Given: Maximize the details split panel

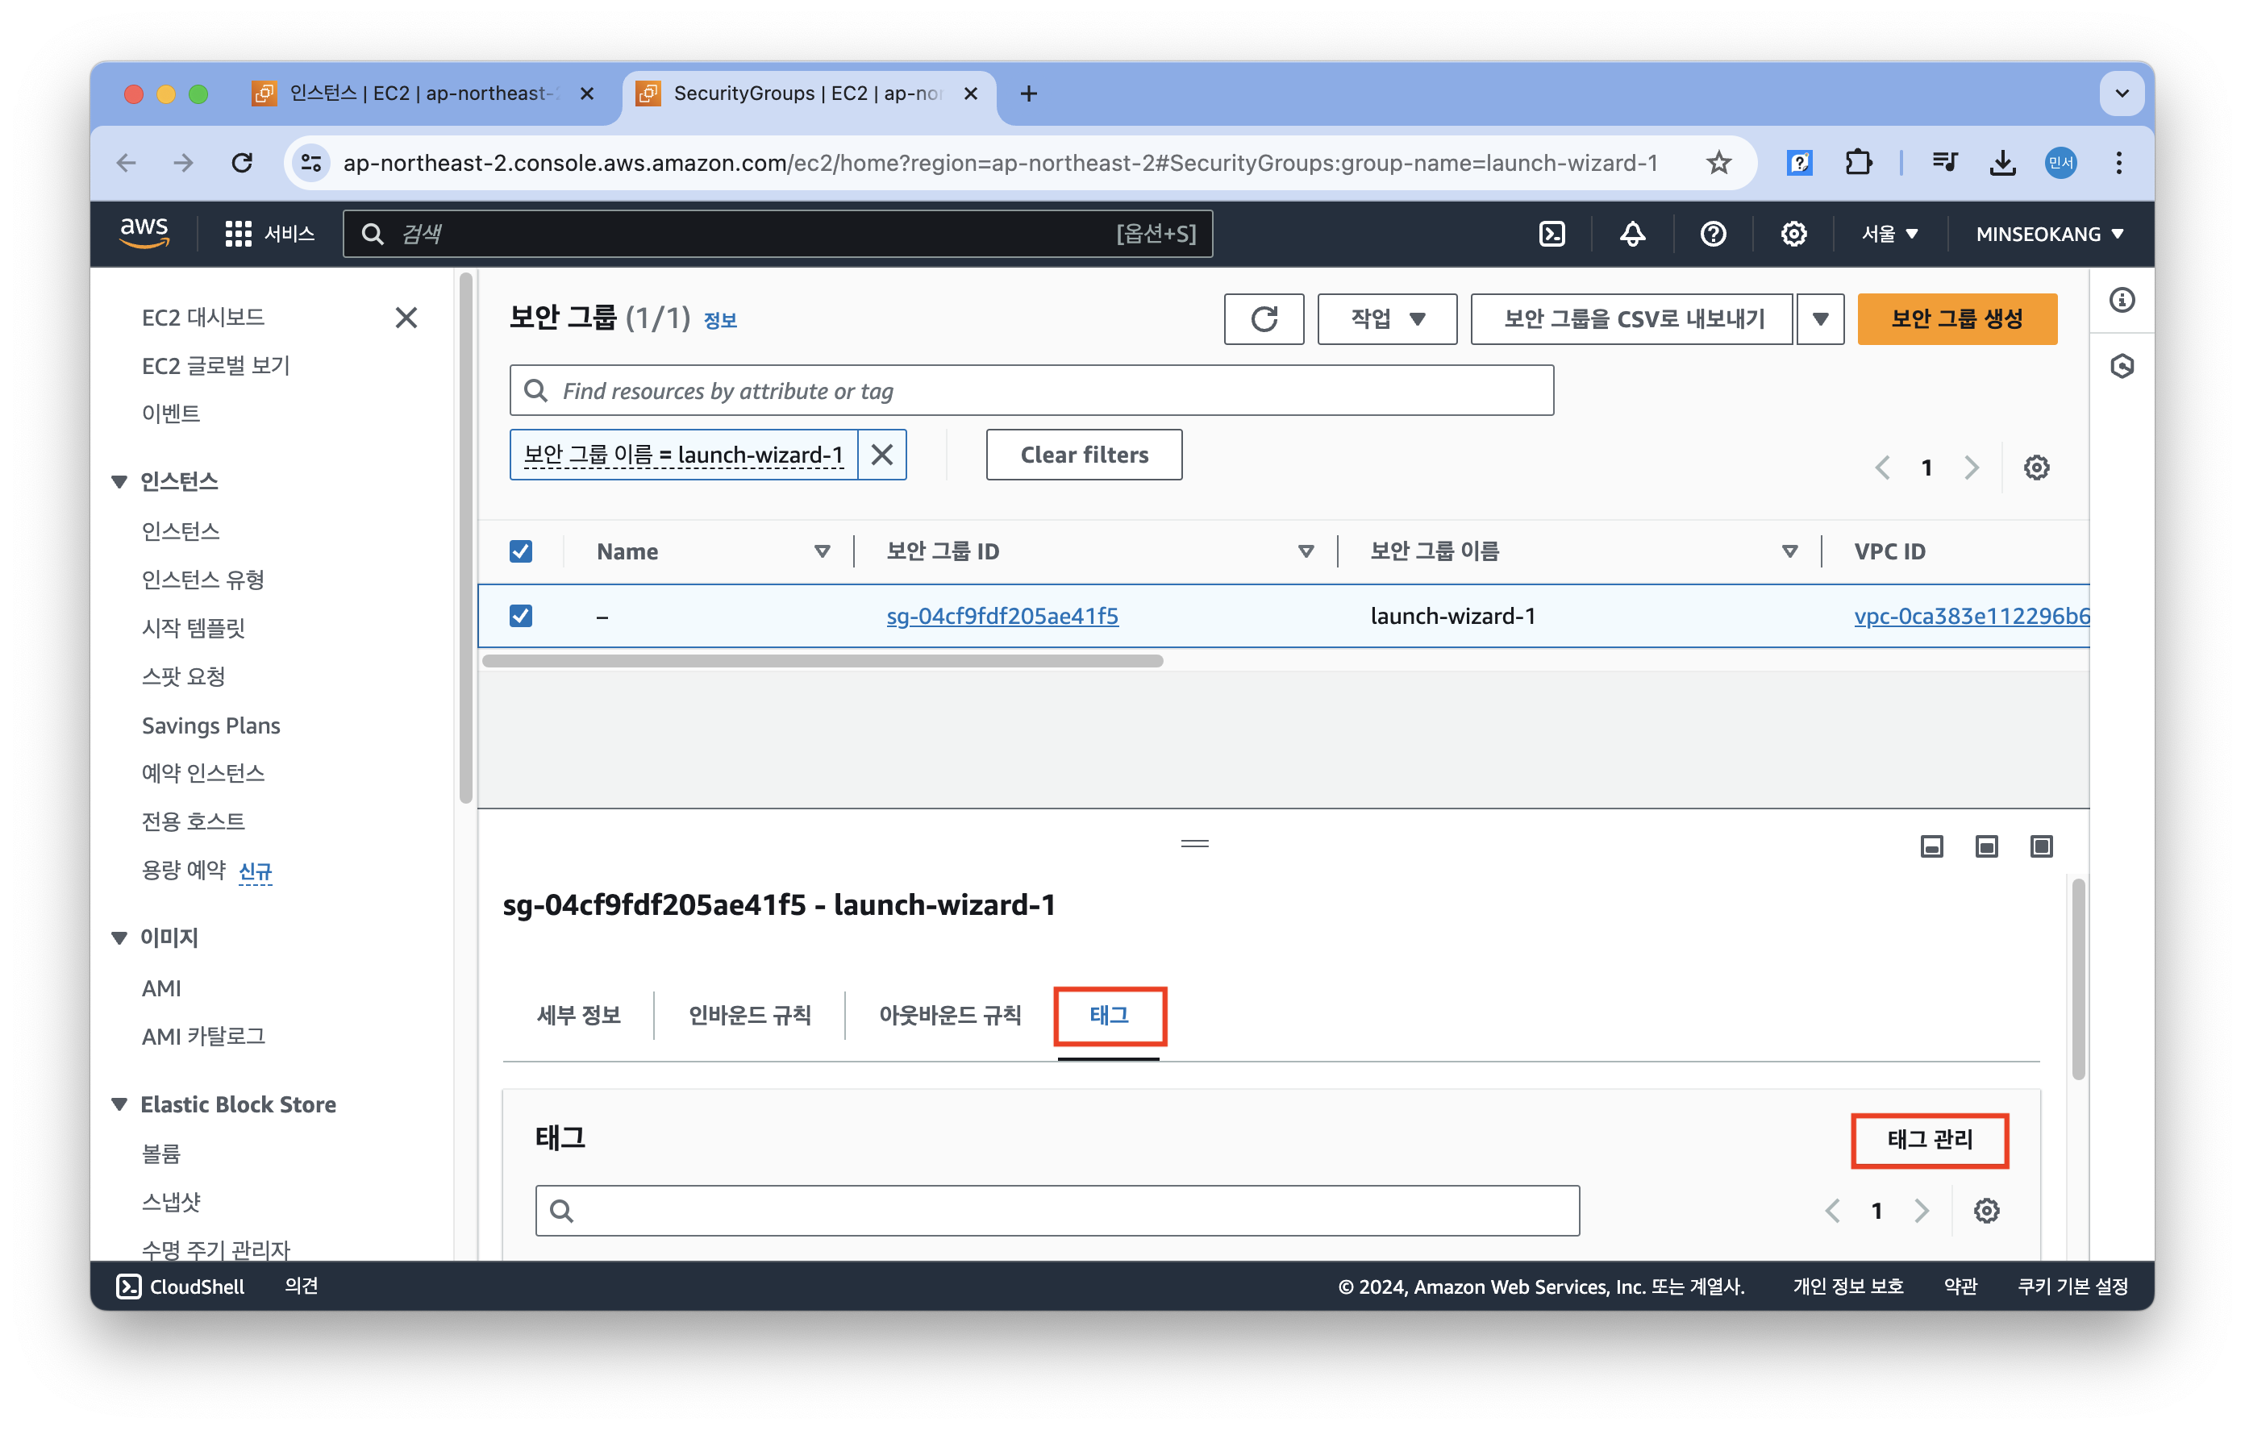Looking at the screenshot, I should [2041, 846].
